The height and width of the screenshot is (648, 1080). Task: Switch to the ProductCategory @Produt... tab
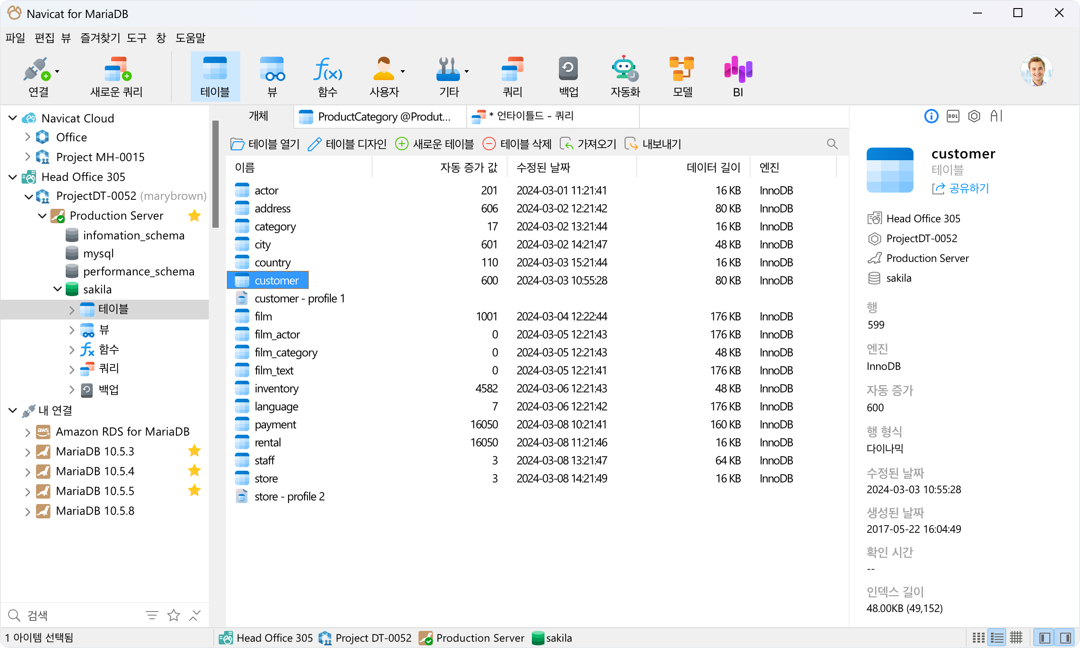pyautogui.click(x=381, y=117)
